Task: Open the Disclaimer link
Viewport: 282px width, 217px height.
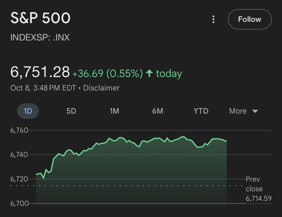Action: [x=101, y=88]
